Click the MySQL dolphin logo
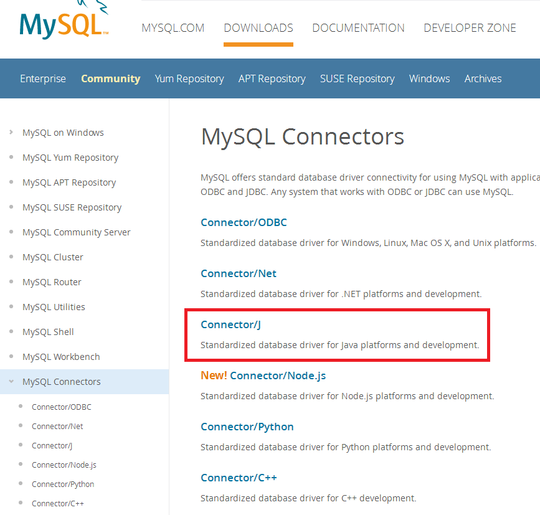This screenshot has height=515, width=540. click(x=64, y=20)
